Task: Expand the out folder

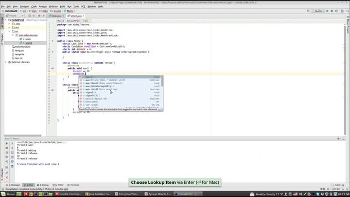Action: click(x=9, y=27)
